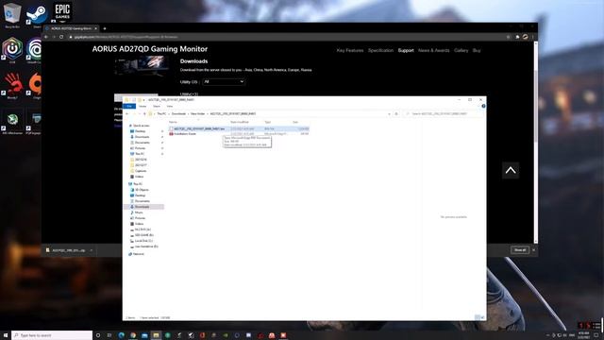
Task: Launch the Epic Games desktop shortcut
Action: pyautogui.click(x=62, y=11)
